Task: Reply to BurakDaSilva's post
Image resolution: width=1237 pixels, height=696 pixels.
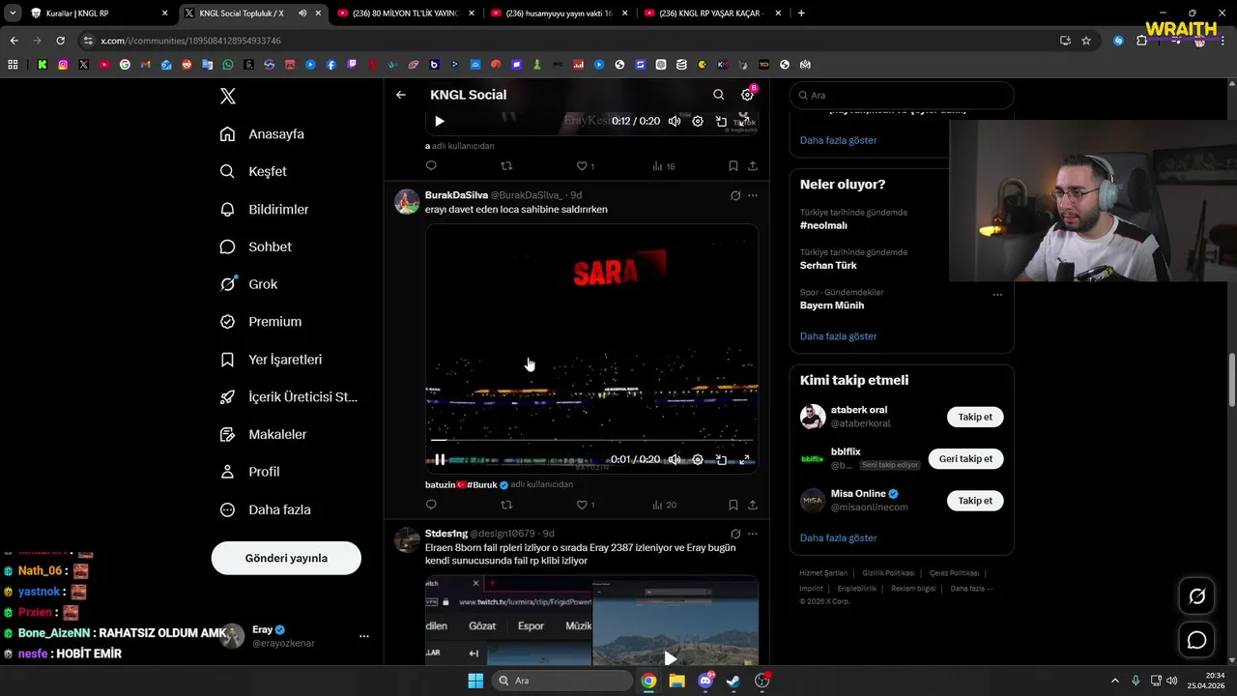Action: (x=431, y=505)
